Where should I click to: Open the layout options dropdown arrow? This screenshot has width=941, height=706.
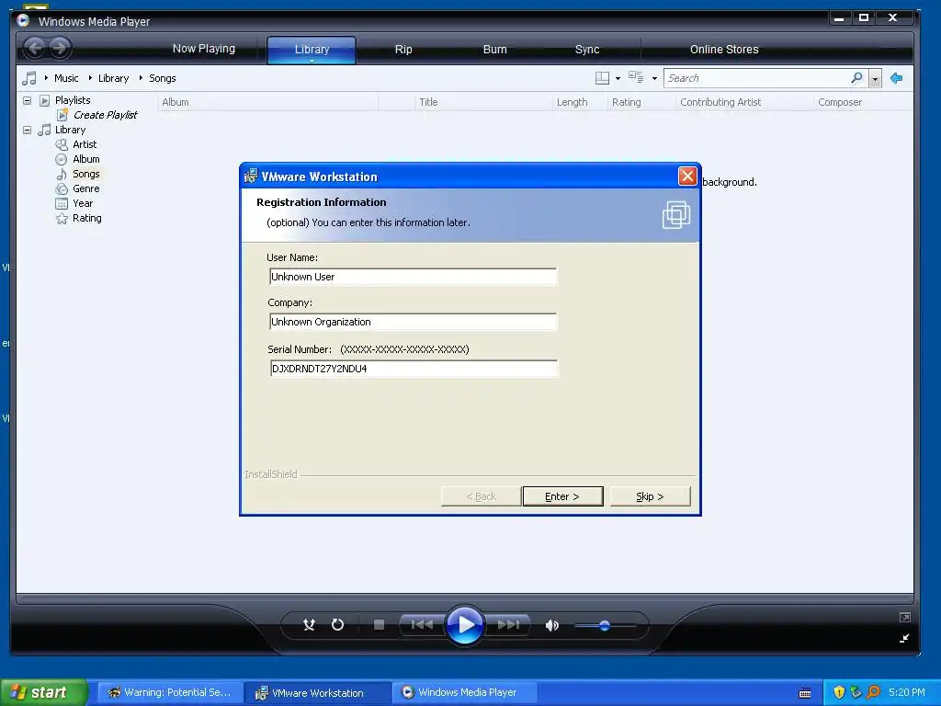pos(618,79)
